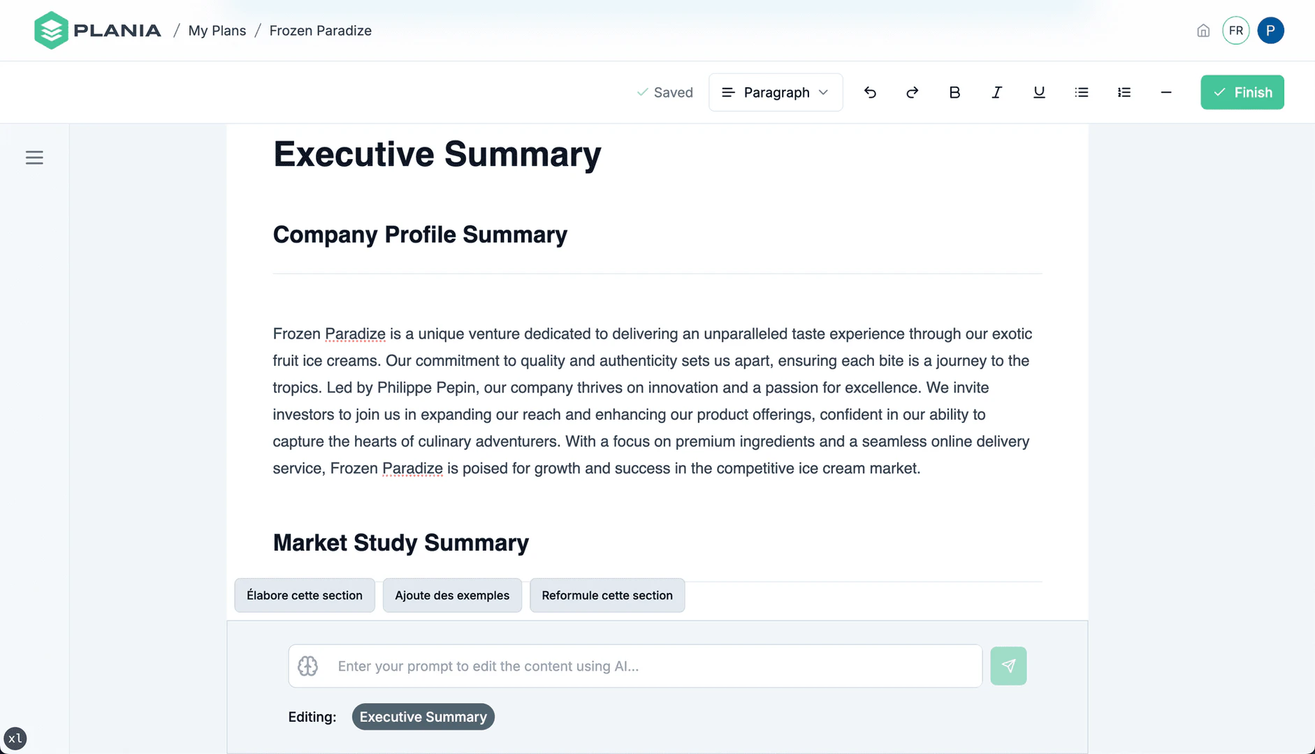Image resolution: width=1315 pixels, height=754 pixels.
Task: Apply italic formatting
Action: pyautogui.click(x=996, y=91)
